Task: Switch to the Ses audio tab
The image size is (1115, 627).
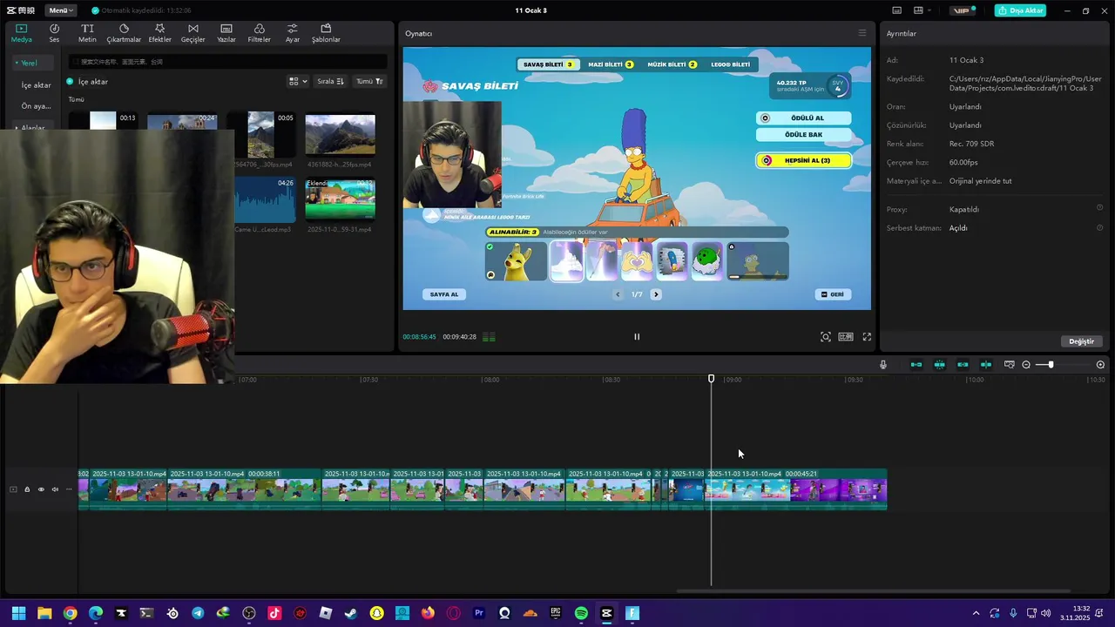Action: point(54,33)
